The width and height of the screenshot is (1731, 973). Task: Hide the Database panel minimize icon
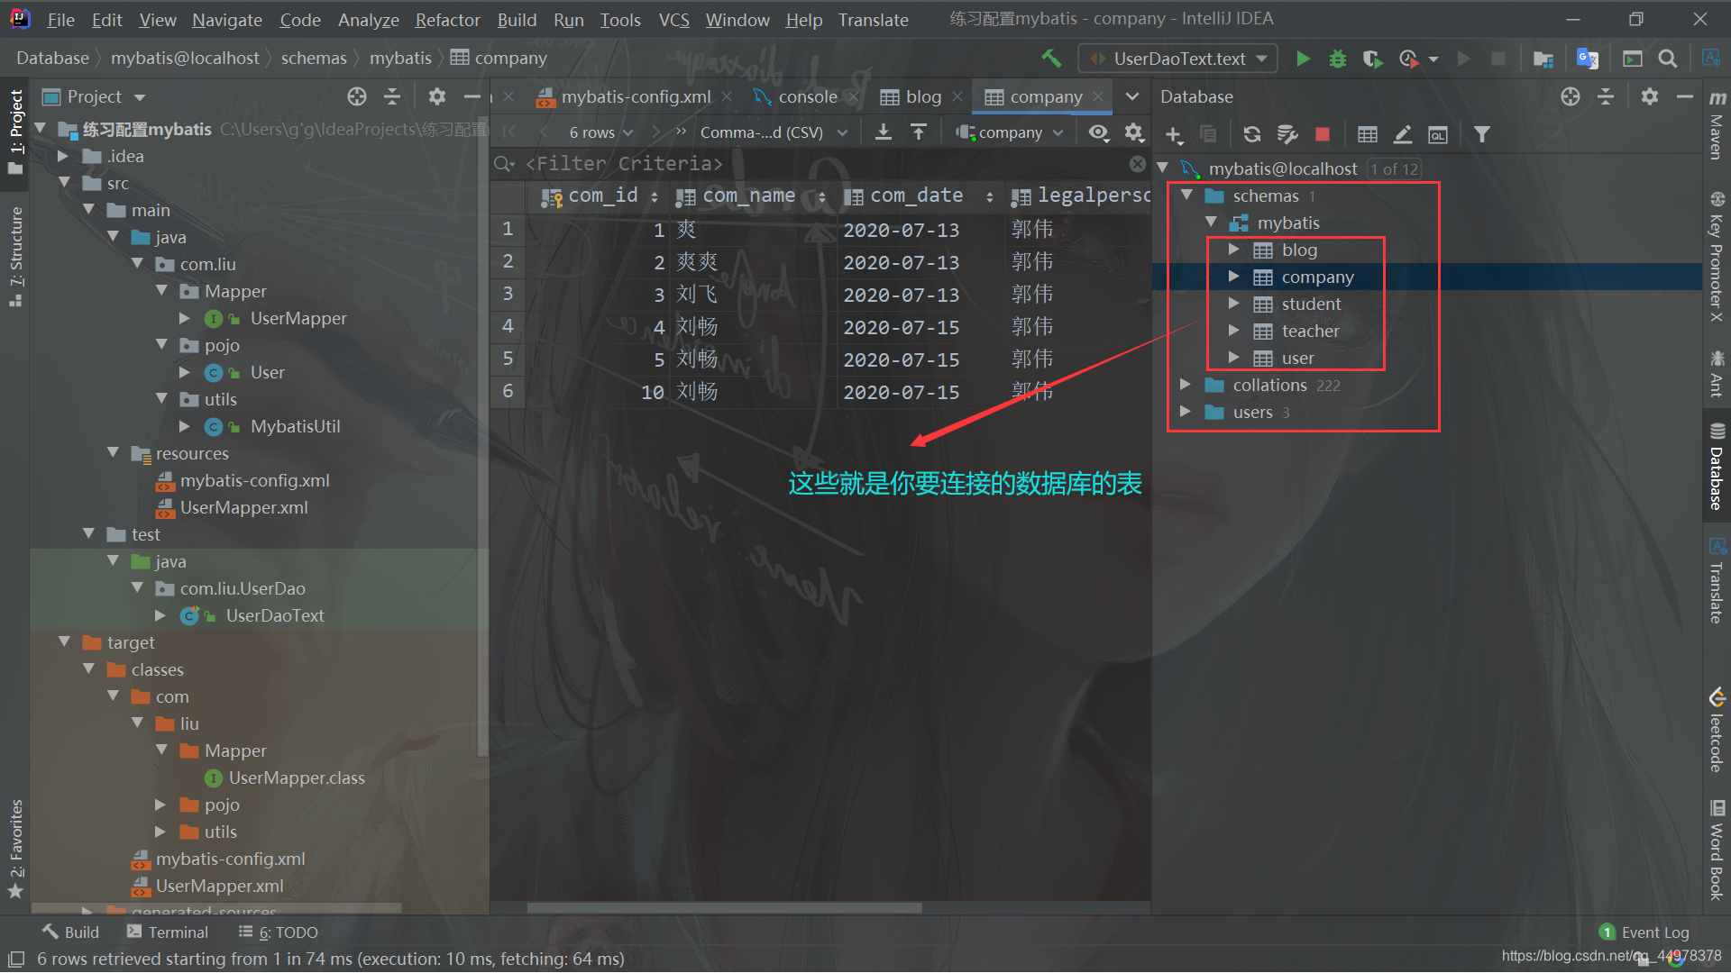point(1685,96)
